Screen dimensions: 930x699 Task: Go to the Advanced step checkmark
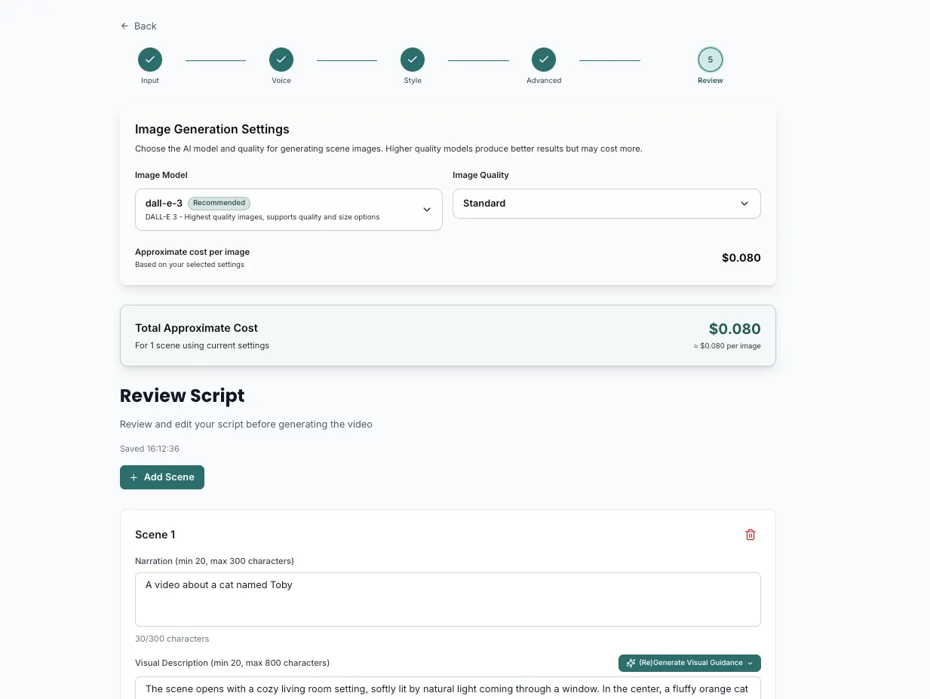544,60
